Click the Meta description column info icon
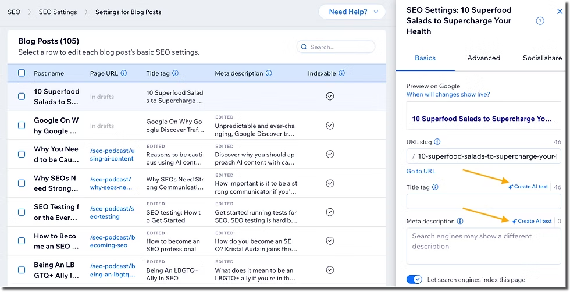 pyautogui.click(x=269, y=73)
